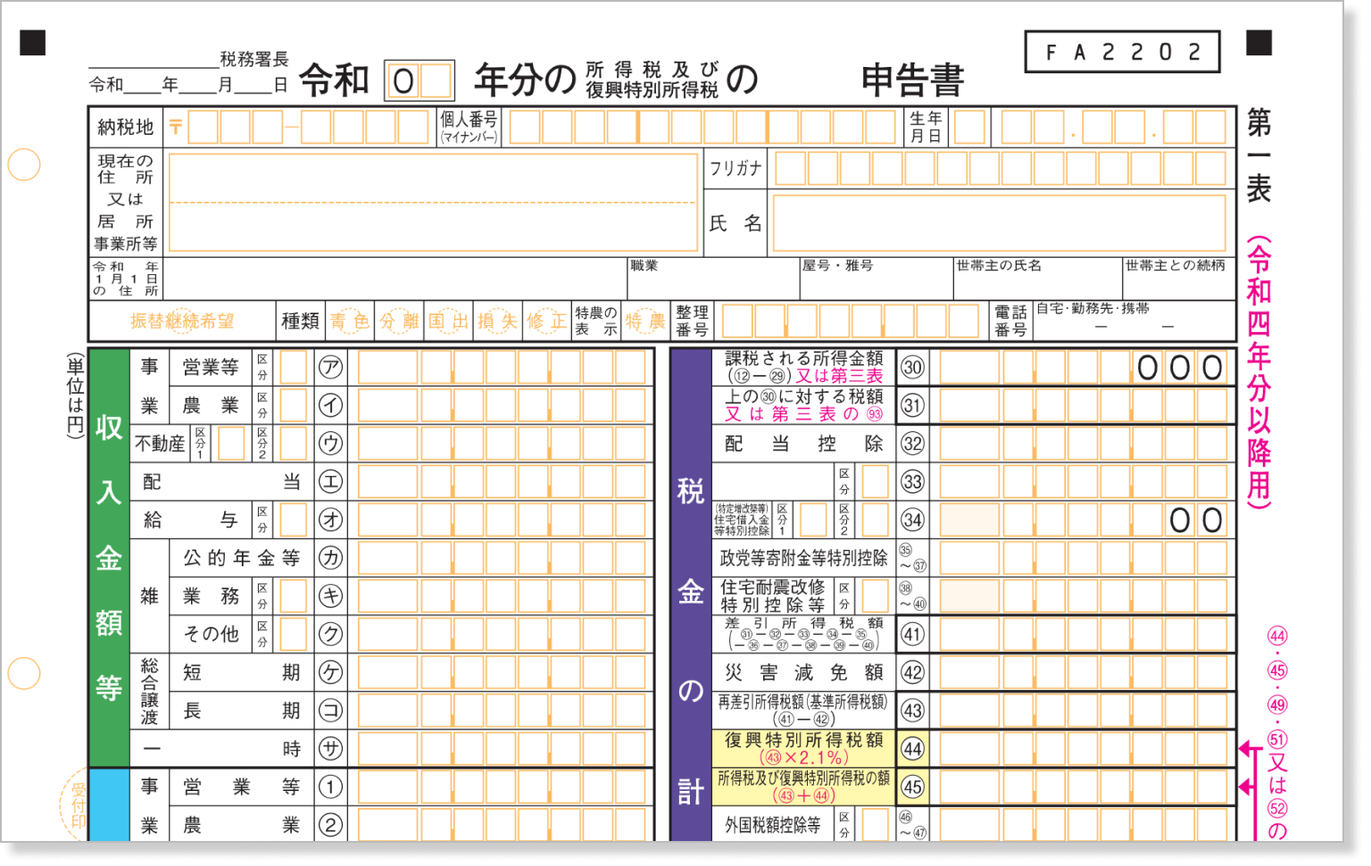Image resolution: width=1371 pixels, height=866 pixels.
Task: Click the 区分1 box in 不動産 row
Action: pyautogui.click(x=231, y=444)
